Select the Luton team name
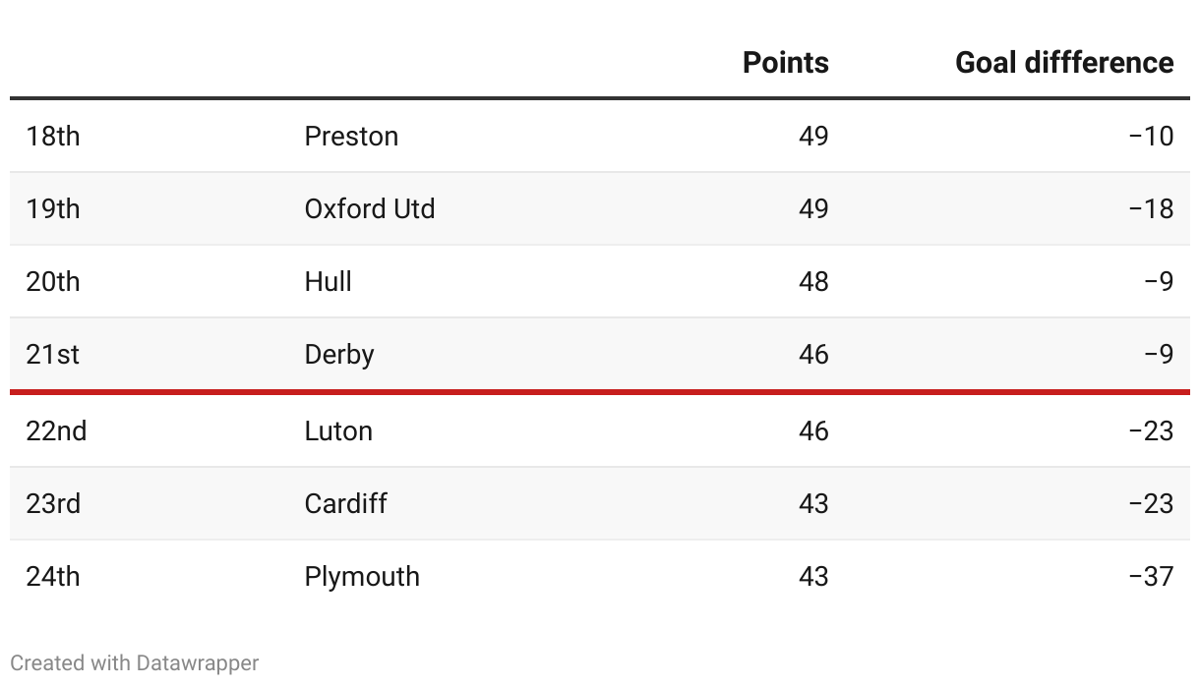This screenshot has height=686, width=1200. 338,430
